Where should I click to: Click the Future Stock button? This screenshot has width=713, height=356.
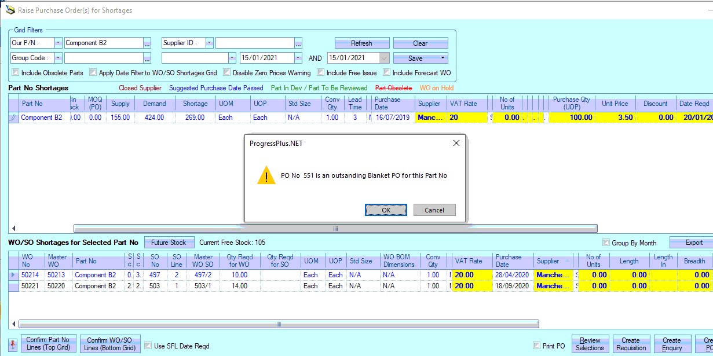[169, 243]
